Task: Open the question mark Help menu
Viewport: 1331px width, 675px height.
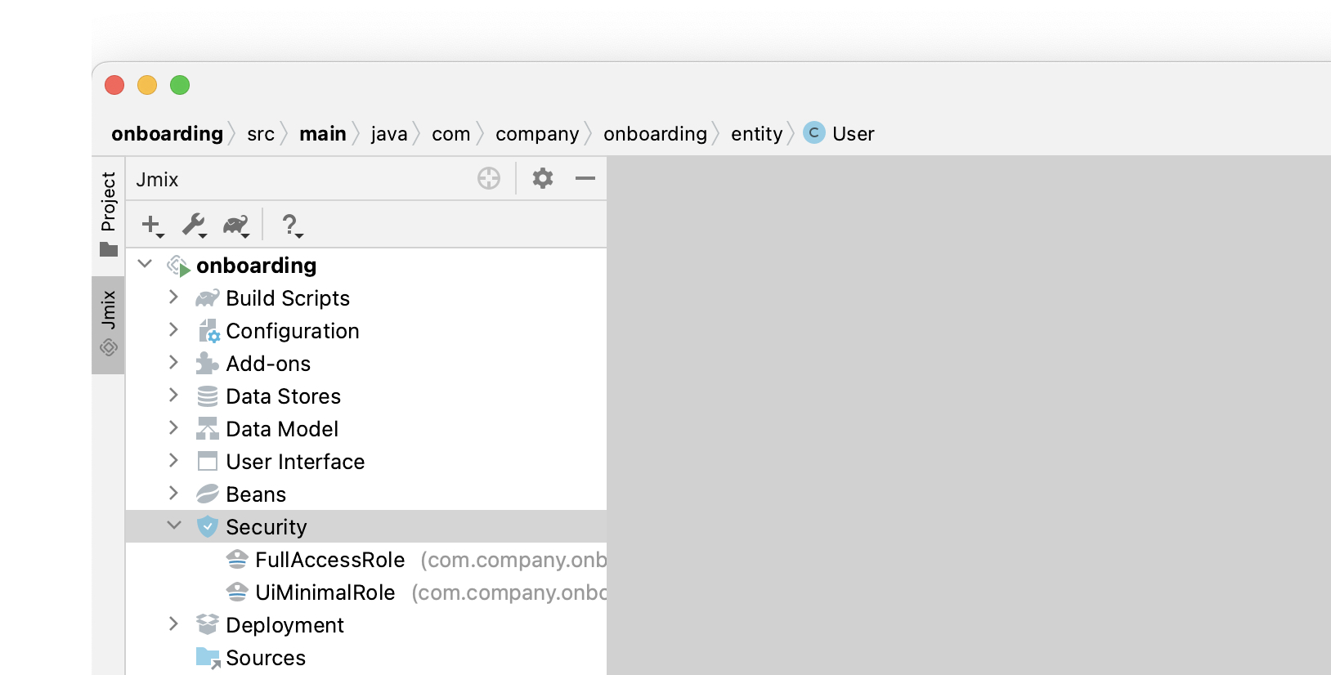Action: pos(291,225)
